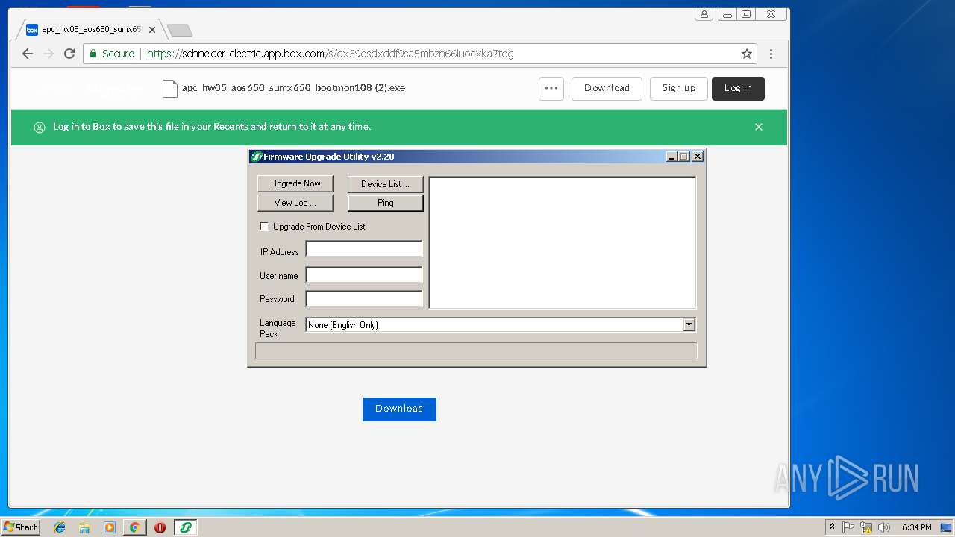
Task: Dismiss the green Log in to Box banner
Action: point(759,127)
